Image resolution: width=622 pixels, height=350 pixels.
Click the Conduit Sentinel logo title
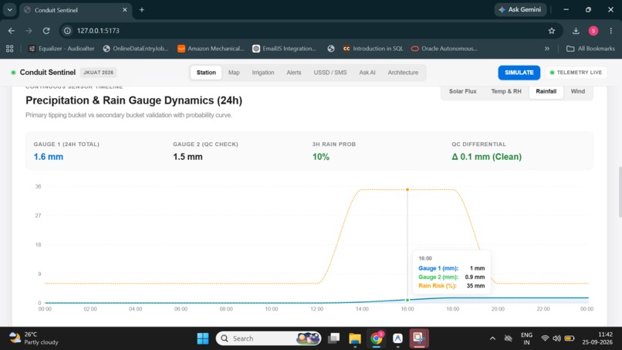(48, 73)
